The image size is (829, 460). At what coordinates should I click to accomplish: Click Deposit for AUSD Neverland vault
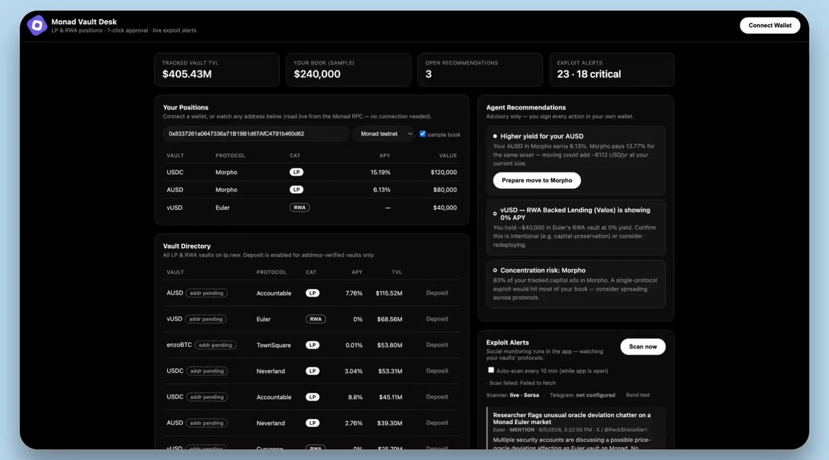(x=437, y=423)
